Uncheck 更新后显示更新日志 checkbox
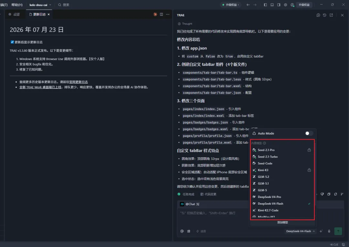 (x=12, y=42)
